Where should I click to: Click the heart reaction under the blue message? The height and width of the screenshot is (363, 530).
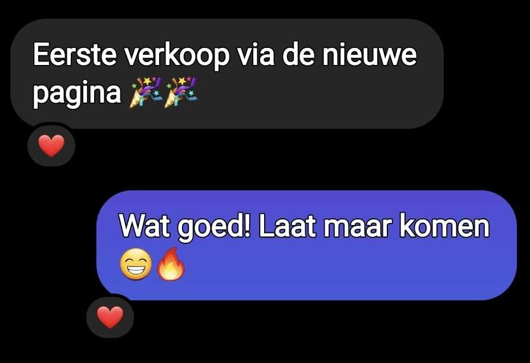click(110, 317)
